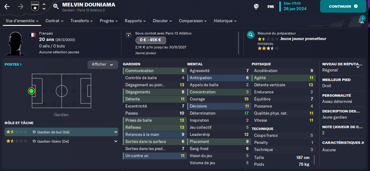This screenshot has height=171, width=370.
Task: Open the FM menu icon
Action: tap(271, 7)
